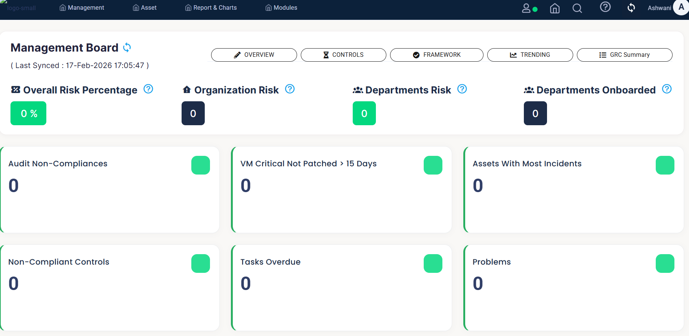The image size is (689, 336).
Task: Show help for Departments Risk
Action: tap(462, 89)
